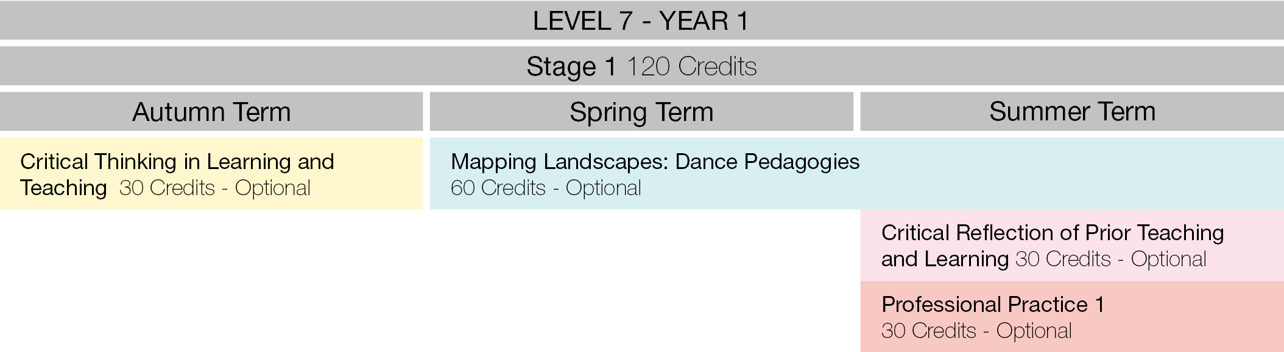The width and height of the screenshot is (1284, 352).
Task: Click the word "Teaching" in yellow block
Action: click(x=63, y=188)
